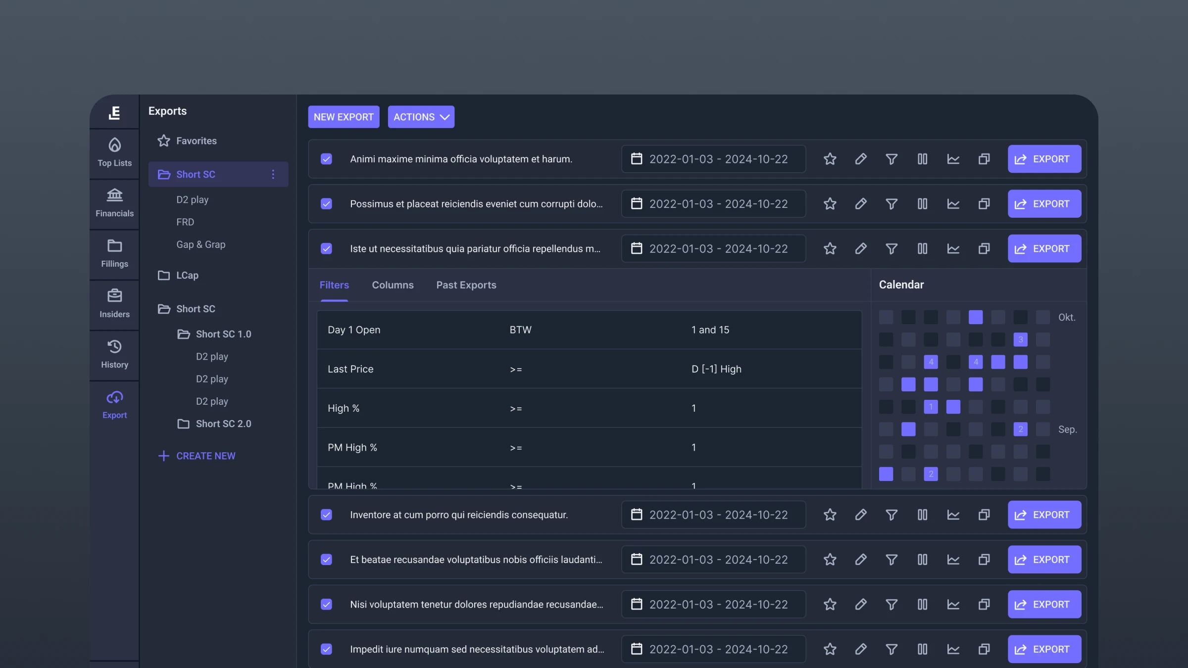Star the 'Animi maxime minima' export
Screen dimensions: 1188x668
pos(830,159)
